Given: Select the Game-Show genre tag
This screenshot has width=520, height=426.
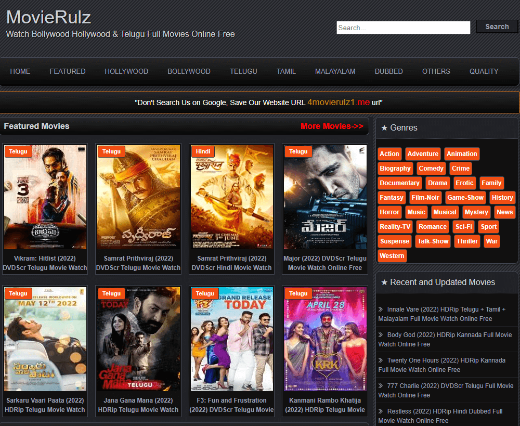Looking at the screenshot, I should 465,198.
